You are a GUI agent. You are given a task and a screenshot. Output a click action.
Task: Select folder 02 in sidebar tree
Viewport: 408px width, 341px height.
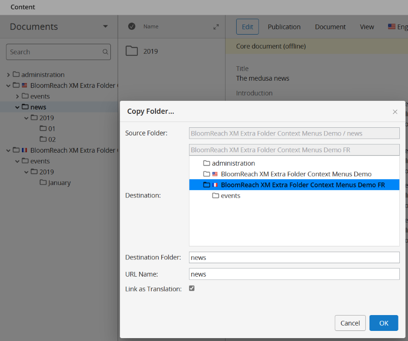click(x=52, y=140)
